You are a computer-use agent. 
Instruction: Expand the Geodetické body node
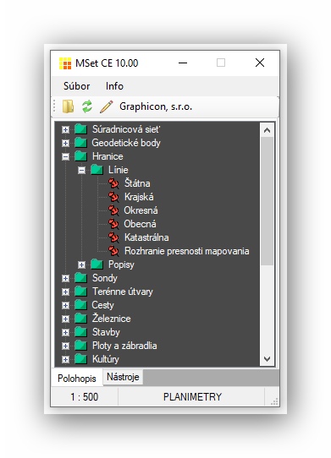point(65,143)
